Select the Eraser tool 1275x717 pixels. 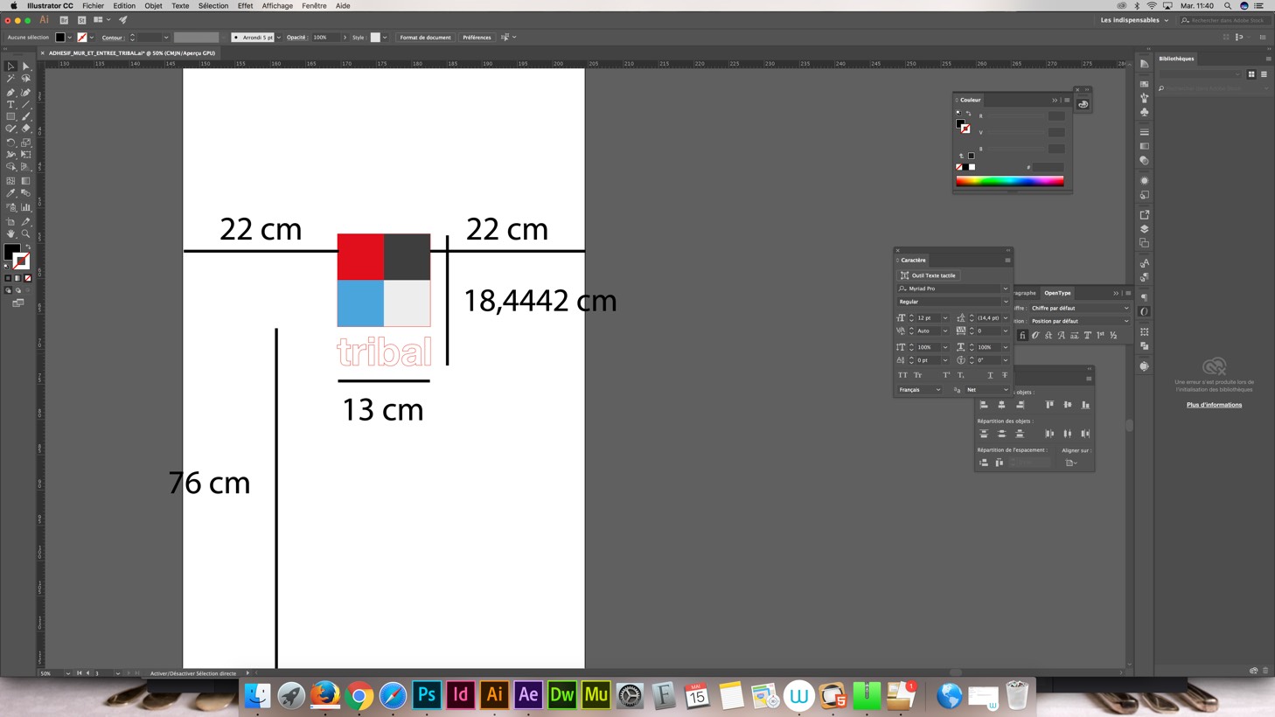pyautogui.click(x=25, y=129)
